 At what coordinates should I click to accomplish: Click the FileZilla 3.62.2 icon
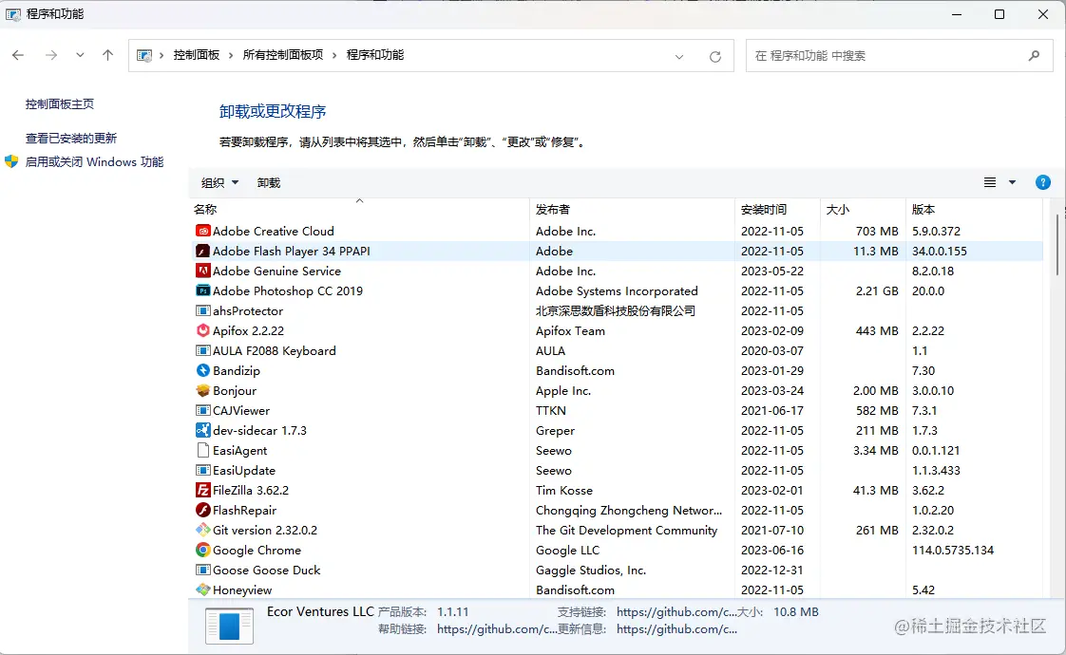click(x=202, y=490)
